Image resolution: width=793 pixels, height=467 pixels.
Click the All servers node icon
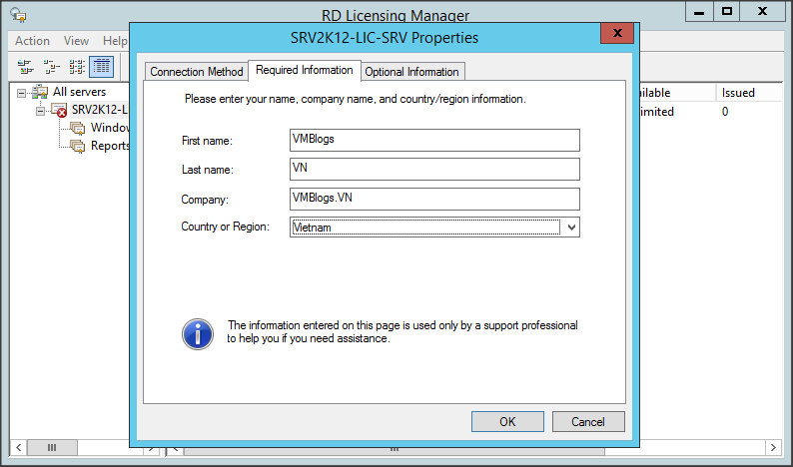(x=40, y=92)
